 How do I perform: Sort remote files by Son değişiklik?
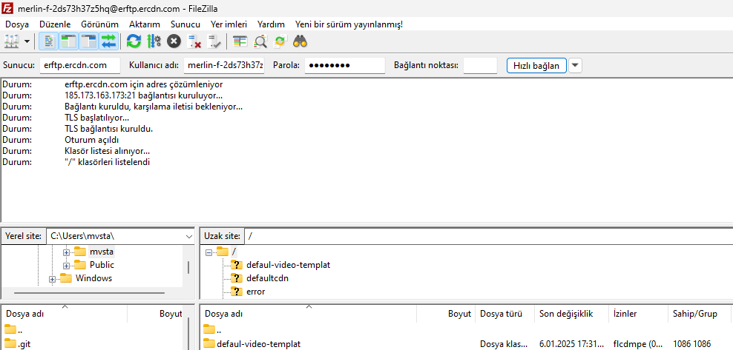pos(572,314)
